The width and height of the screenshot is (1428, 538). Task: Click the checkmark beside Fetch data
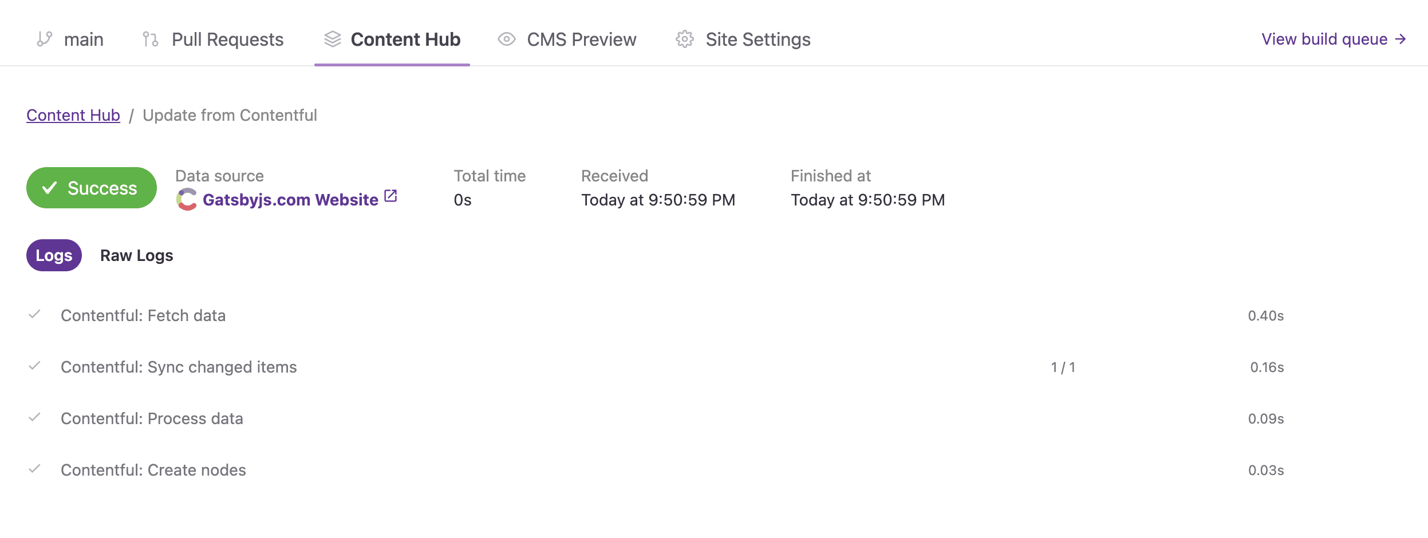point(34,314)
